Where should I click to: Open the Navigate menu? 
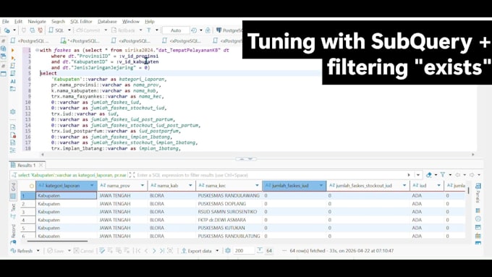pyautogui.click(x=37, y=21)
